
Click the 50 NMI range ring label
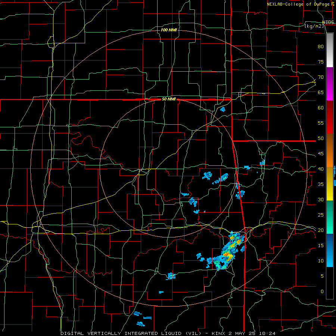169,99
